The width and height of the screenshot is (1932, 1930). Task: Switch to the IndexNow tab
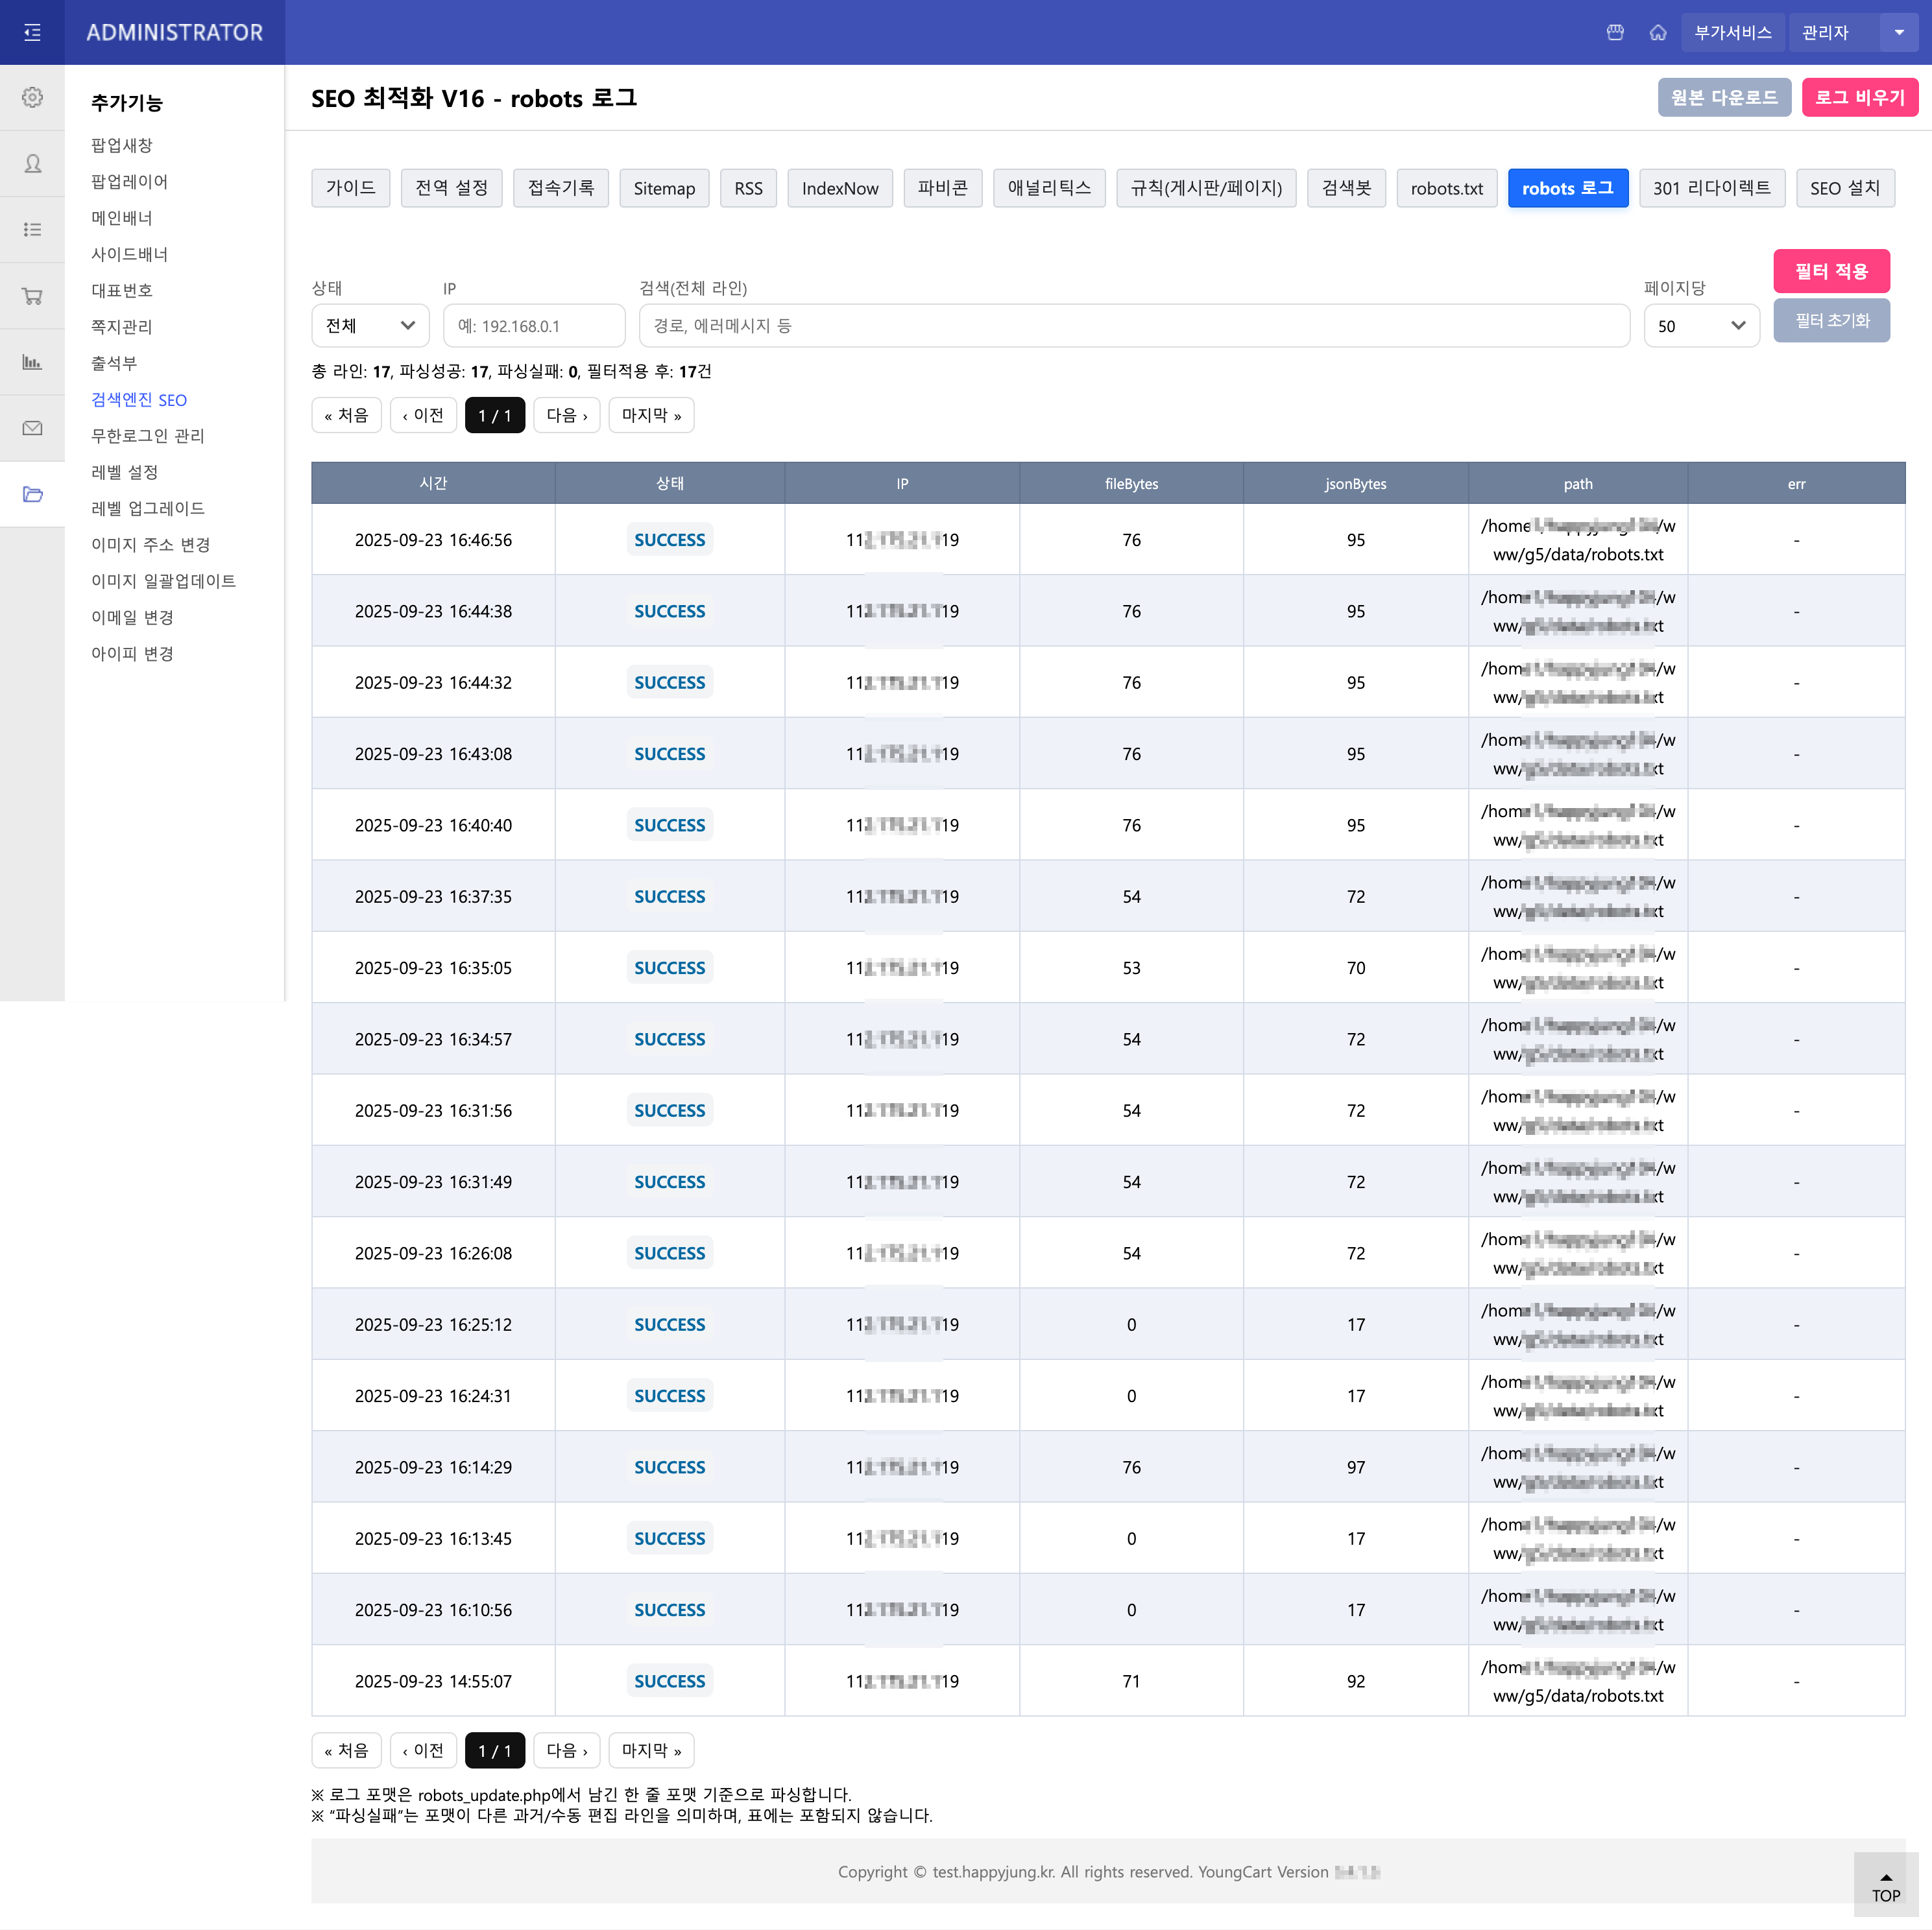tap(839, 188)
